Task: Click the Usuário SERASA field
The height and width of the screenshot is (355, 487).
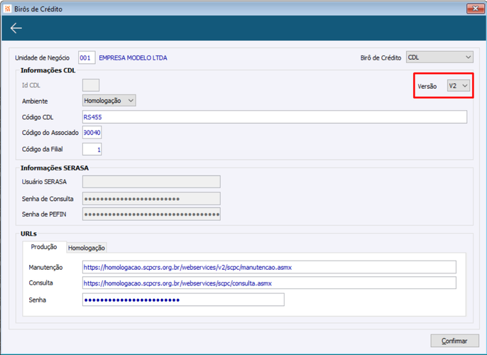Action: click(151, 182)
